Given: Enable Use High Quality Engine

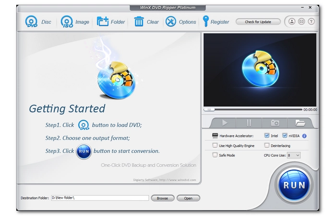Looking at the screenshot, I should coord(215,145).
